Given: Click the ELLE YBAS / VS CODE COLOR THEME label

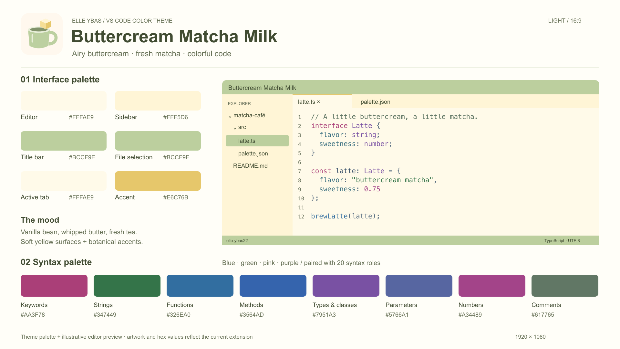Looking at the screenshot, I should (x=122, y=21).
